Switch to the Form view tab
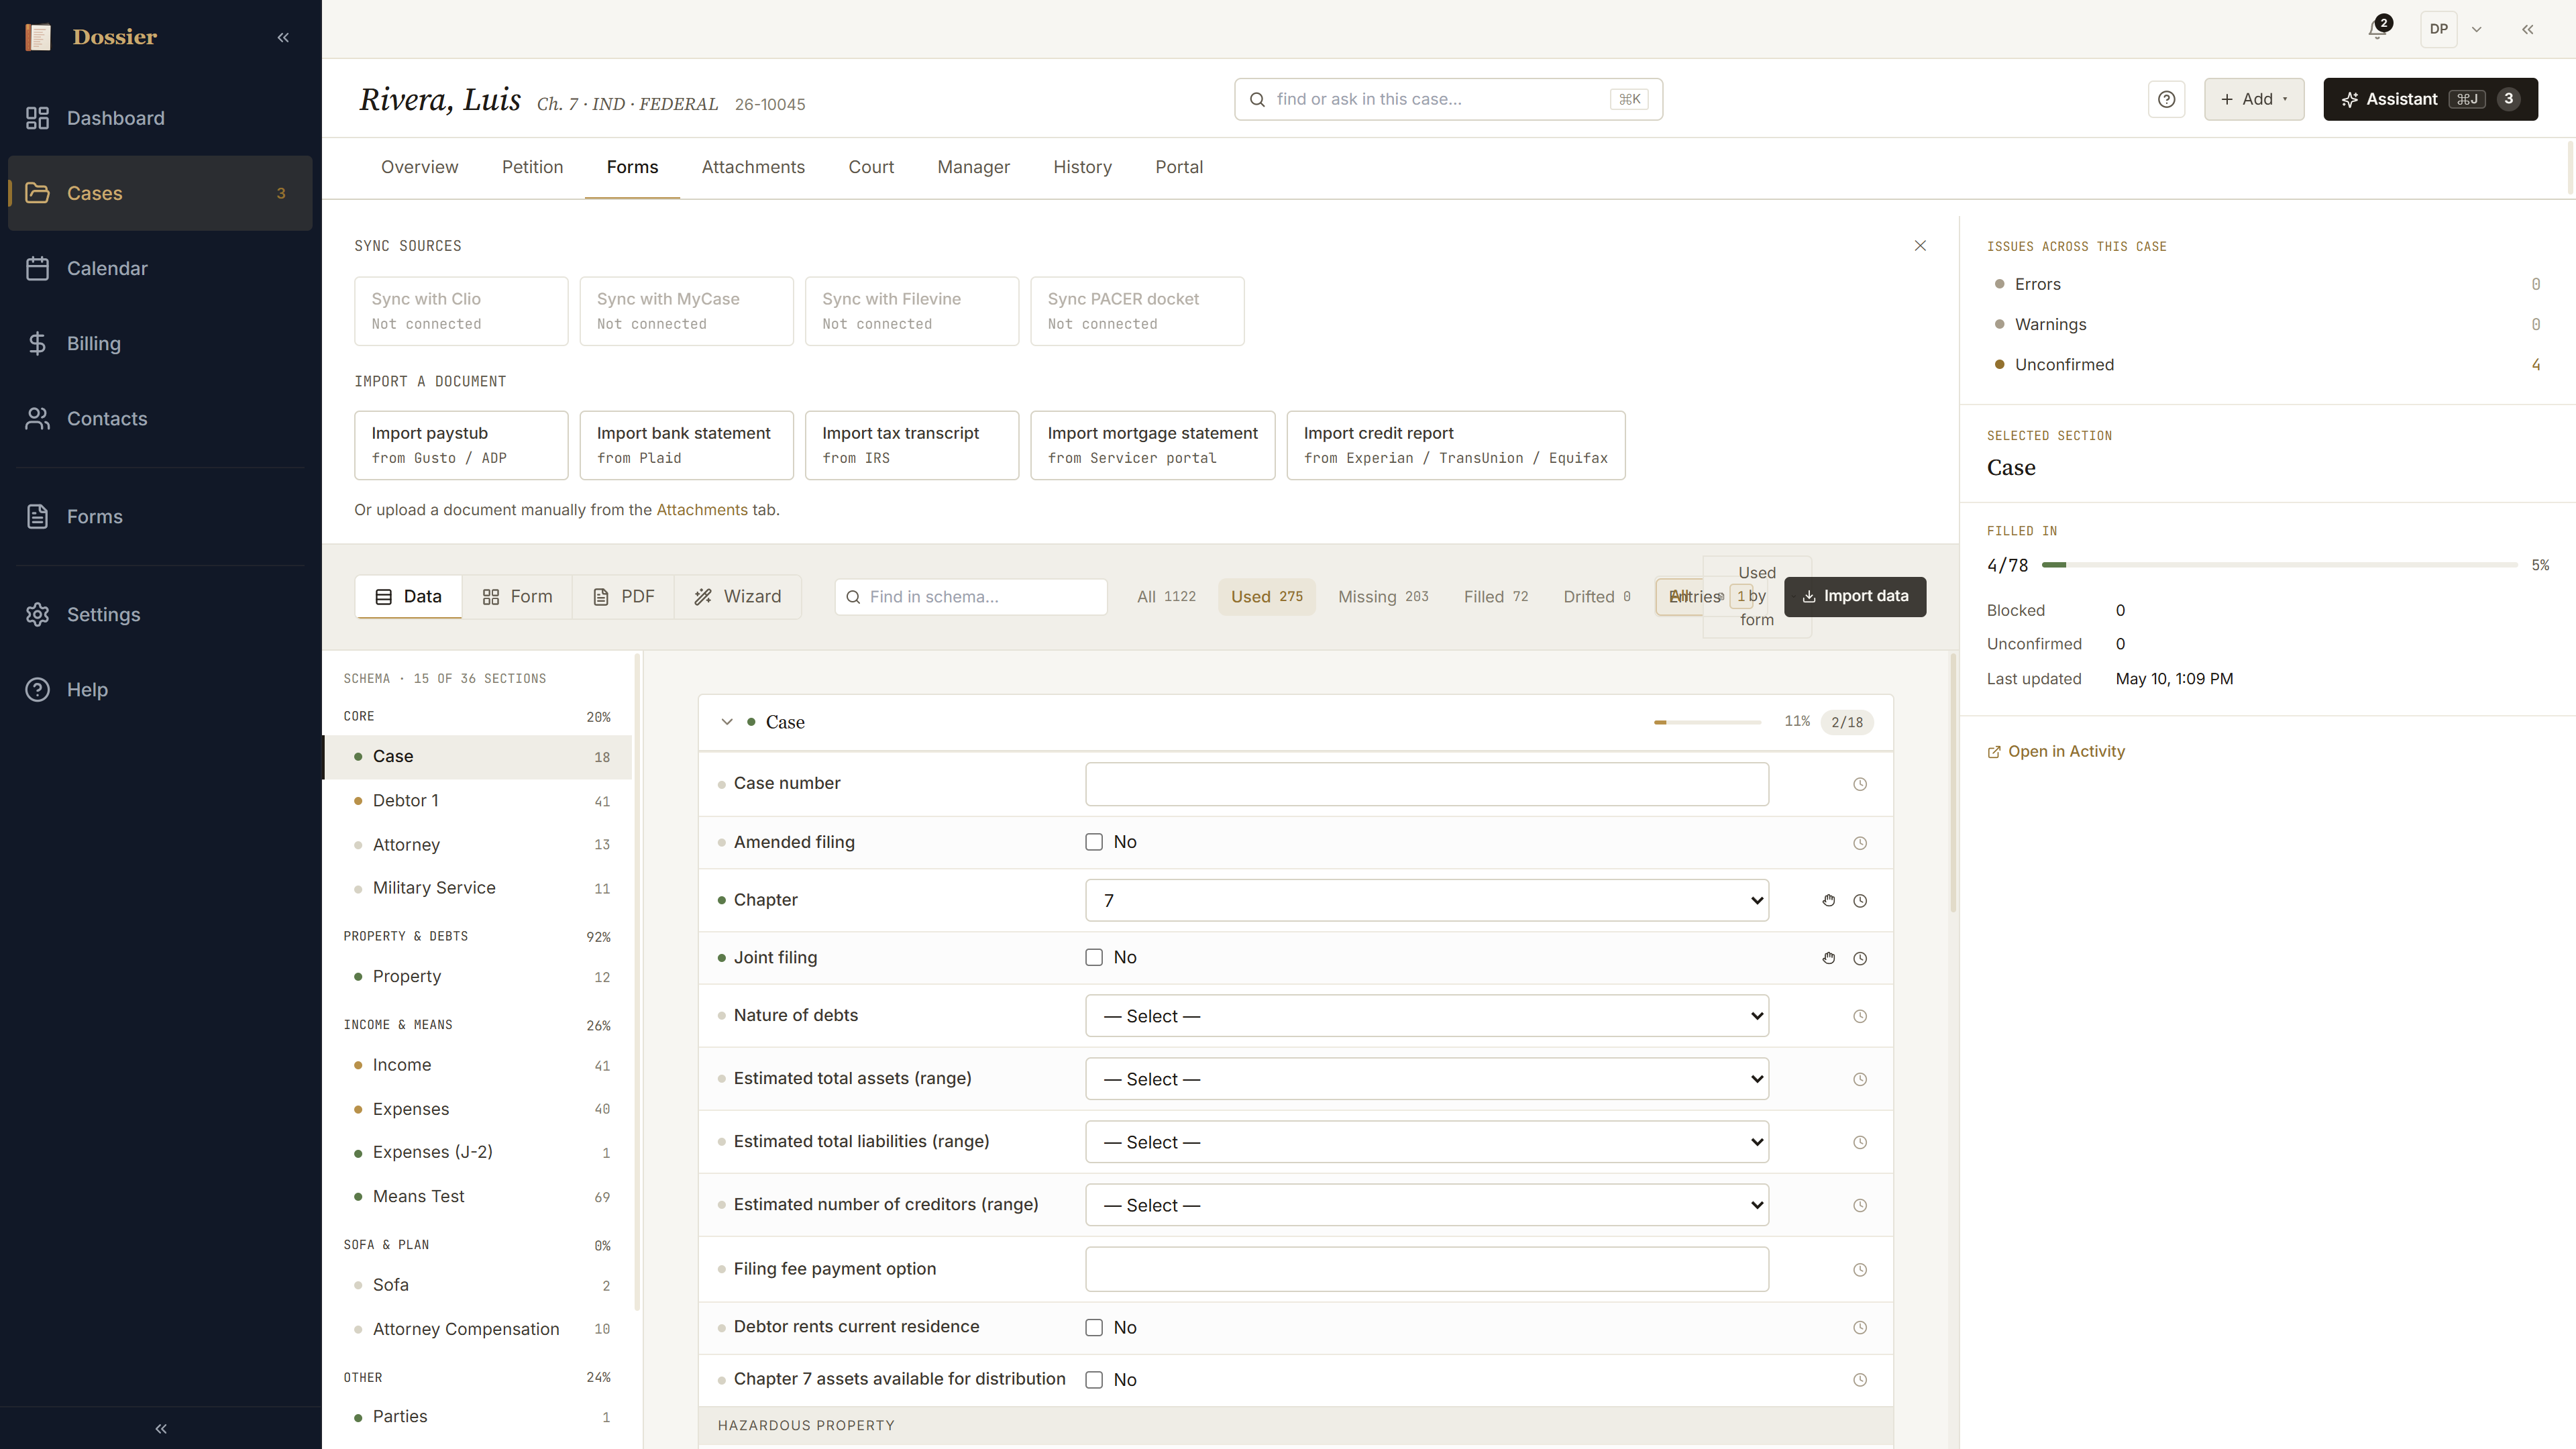The image size is (2576, 1449). (517, 596)
